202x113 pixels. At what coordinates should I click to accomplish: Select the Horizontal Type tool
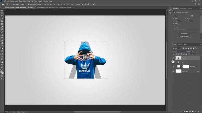click(2, 54)
